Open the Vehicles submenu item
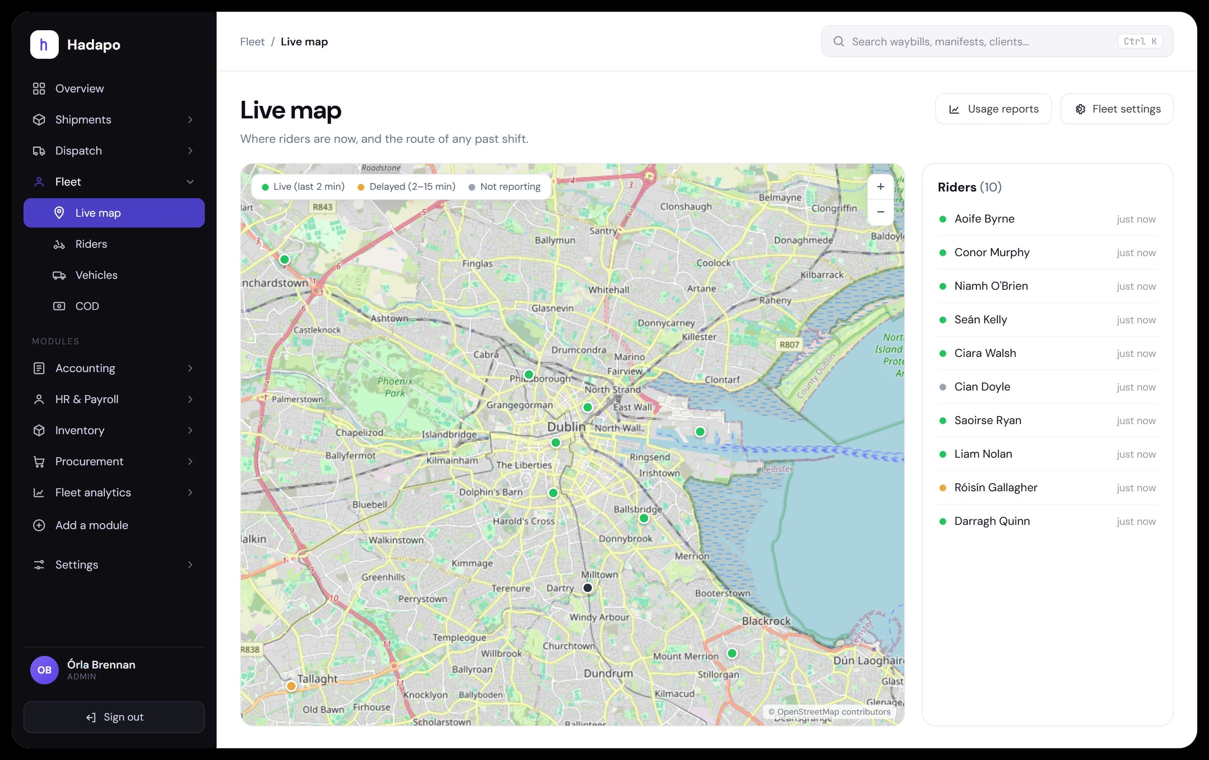 tap(114, 275)
